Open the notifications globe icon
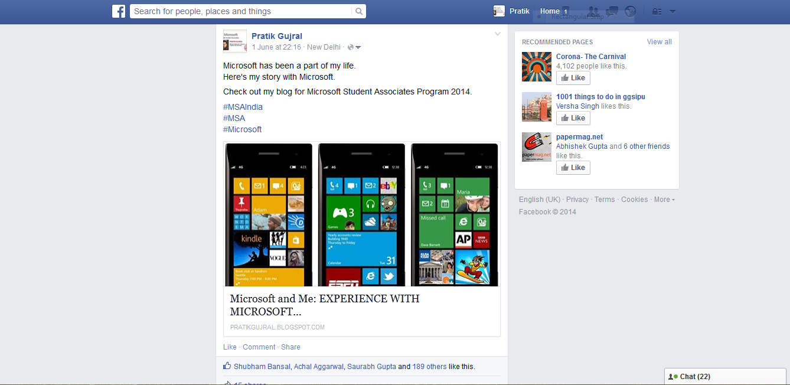The height and width of the screenshot is (385, 790). click(630, 11)
